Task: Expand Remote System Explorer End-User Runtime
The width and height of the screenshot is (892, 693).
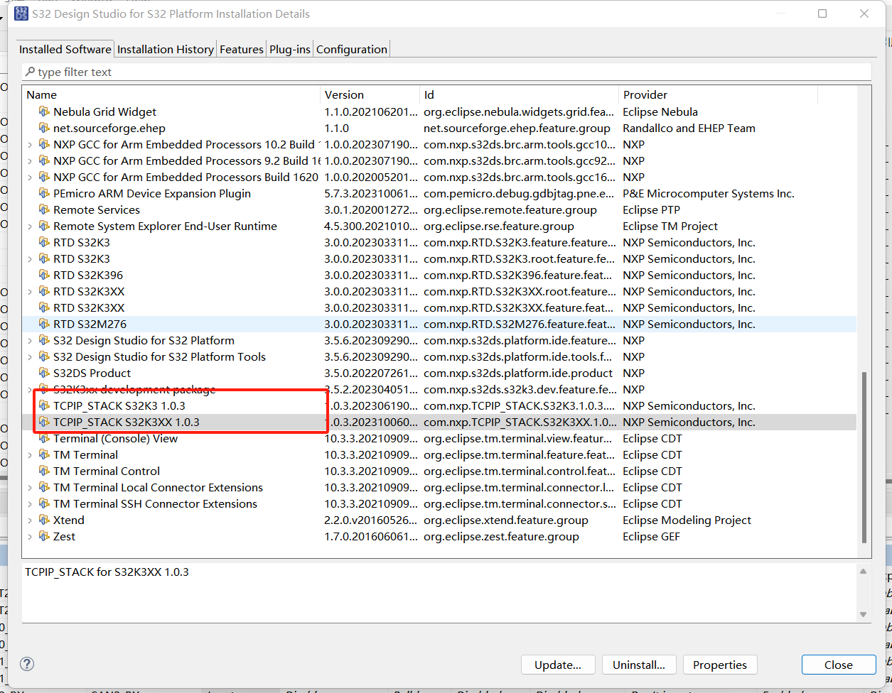Action: pyautogui.click(x=31, y=226)
